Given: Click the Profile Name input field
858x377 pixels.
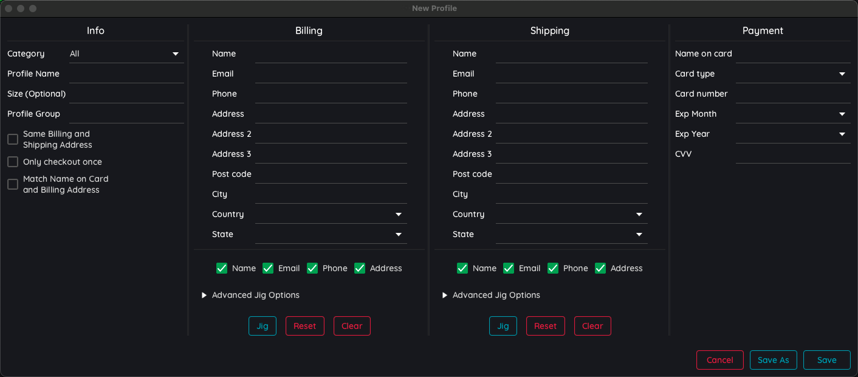Looking at the screenshot, I should pyautogui.click(x=126, y=73).
